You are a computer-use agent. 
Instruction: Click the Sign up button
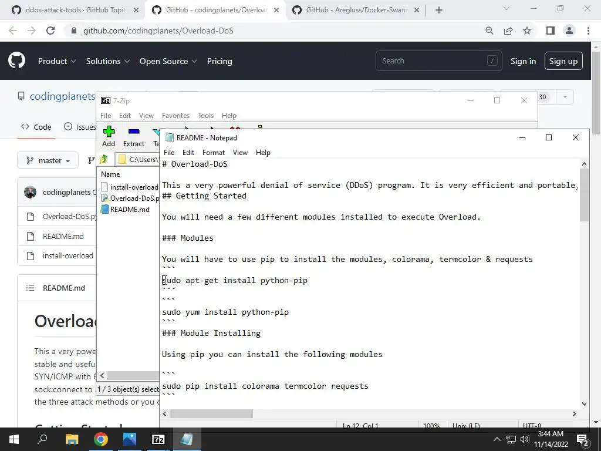click(563, 61)
